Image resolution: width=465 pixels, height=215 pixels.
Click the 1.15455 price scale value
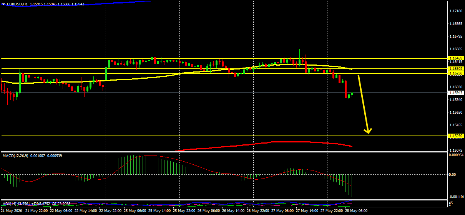pos(456,125)
